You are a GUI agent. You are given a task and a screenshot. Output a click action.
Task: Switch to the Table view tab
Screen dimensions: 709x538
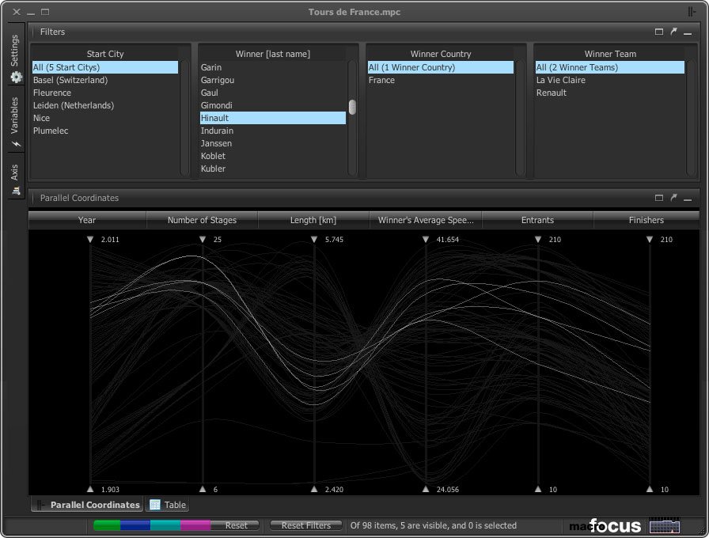coord(168,505)
